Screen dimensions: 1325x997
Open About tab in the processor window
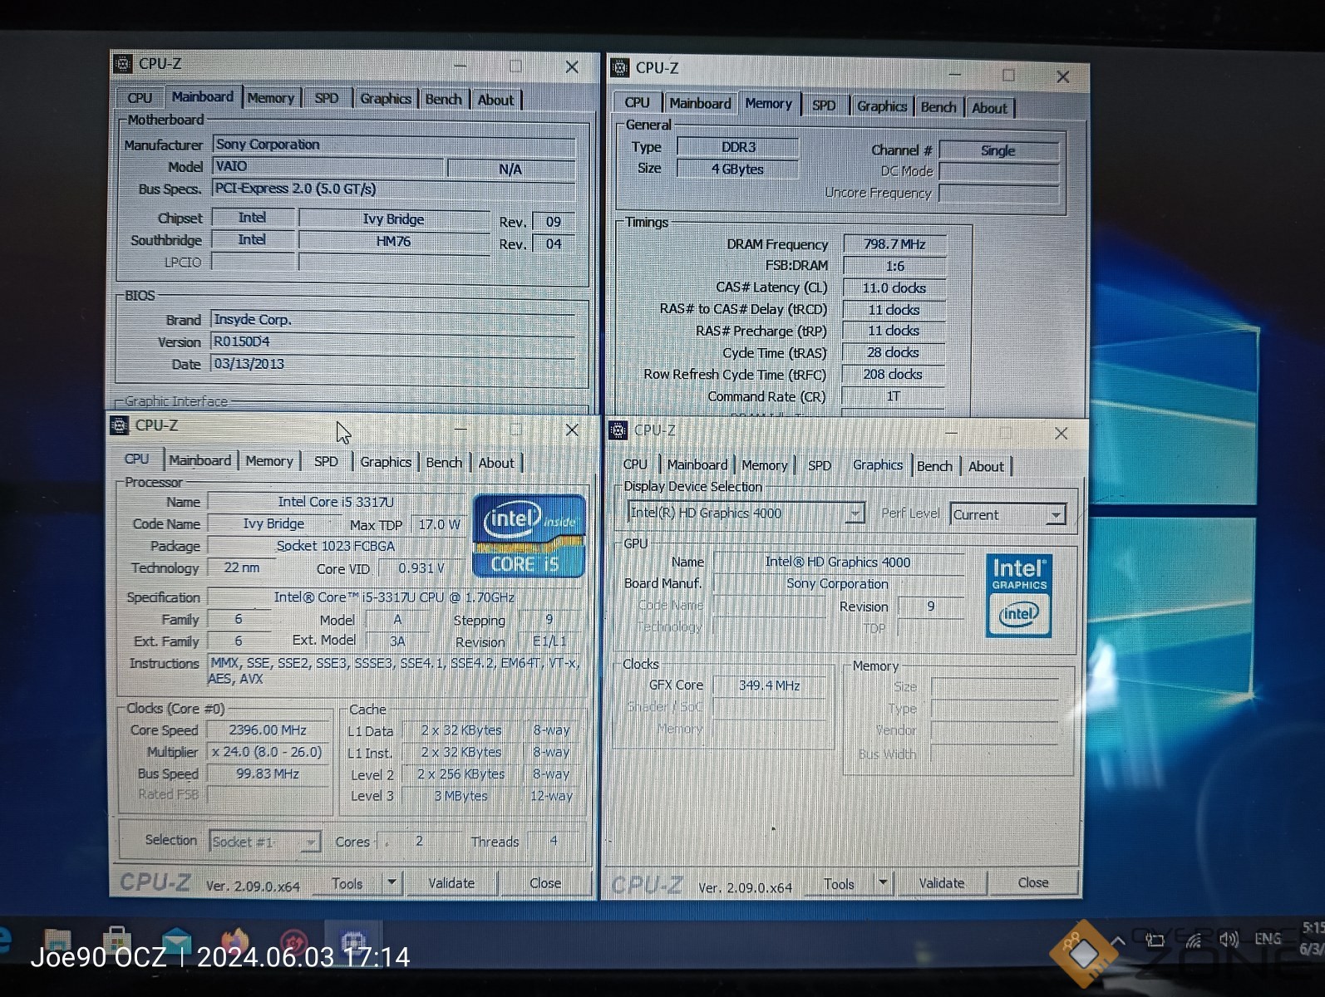click(496, 463)
